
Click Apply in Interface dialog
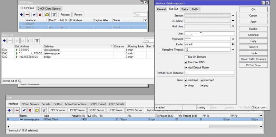click(253, 22)
